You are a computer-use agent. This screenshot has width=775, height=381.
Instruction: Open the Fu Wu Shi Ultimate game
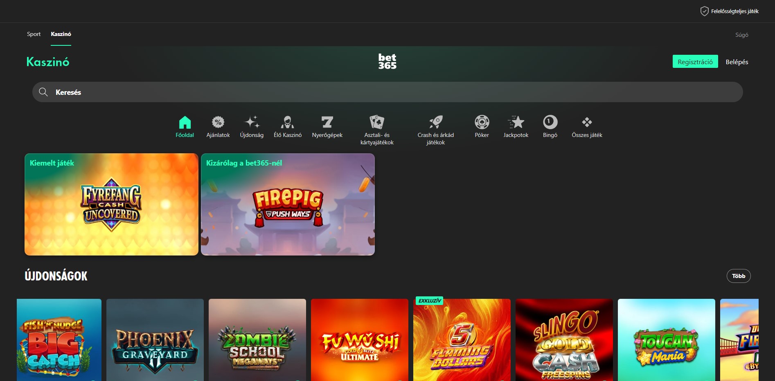[x=360, y=340]
